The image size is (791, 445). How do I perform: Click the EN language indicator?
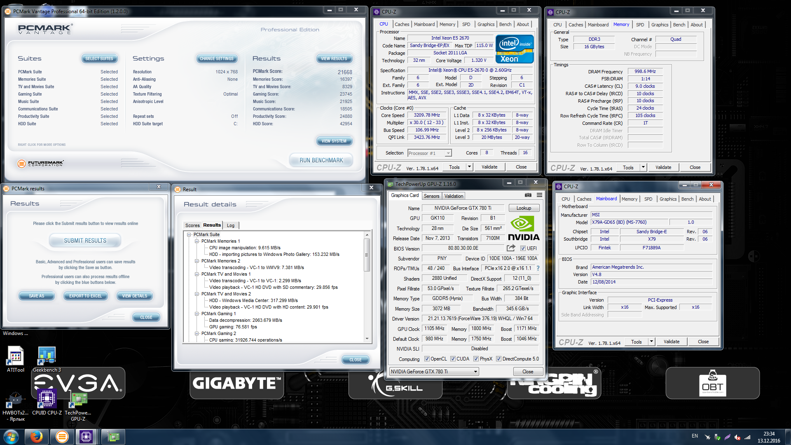pyautogui.click(x=695, y=436)
